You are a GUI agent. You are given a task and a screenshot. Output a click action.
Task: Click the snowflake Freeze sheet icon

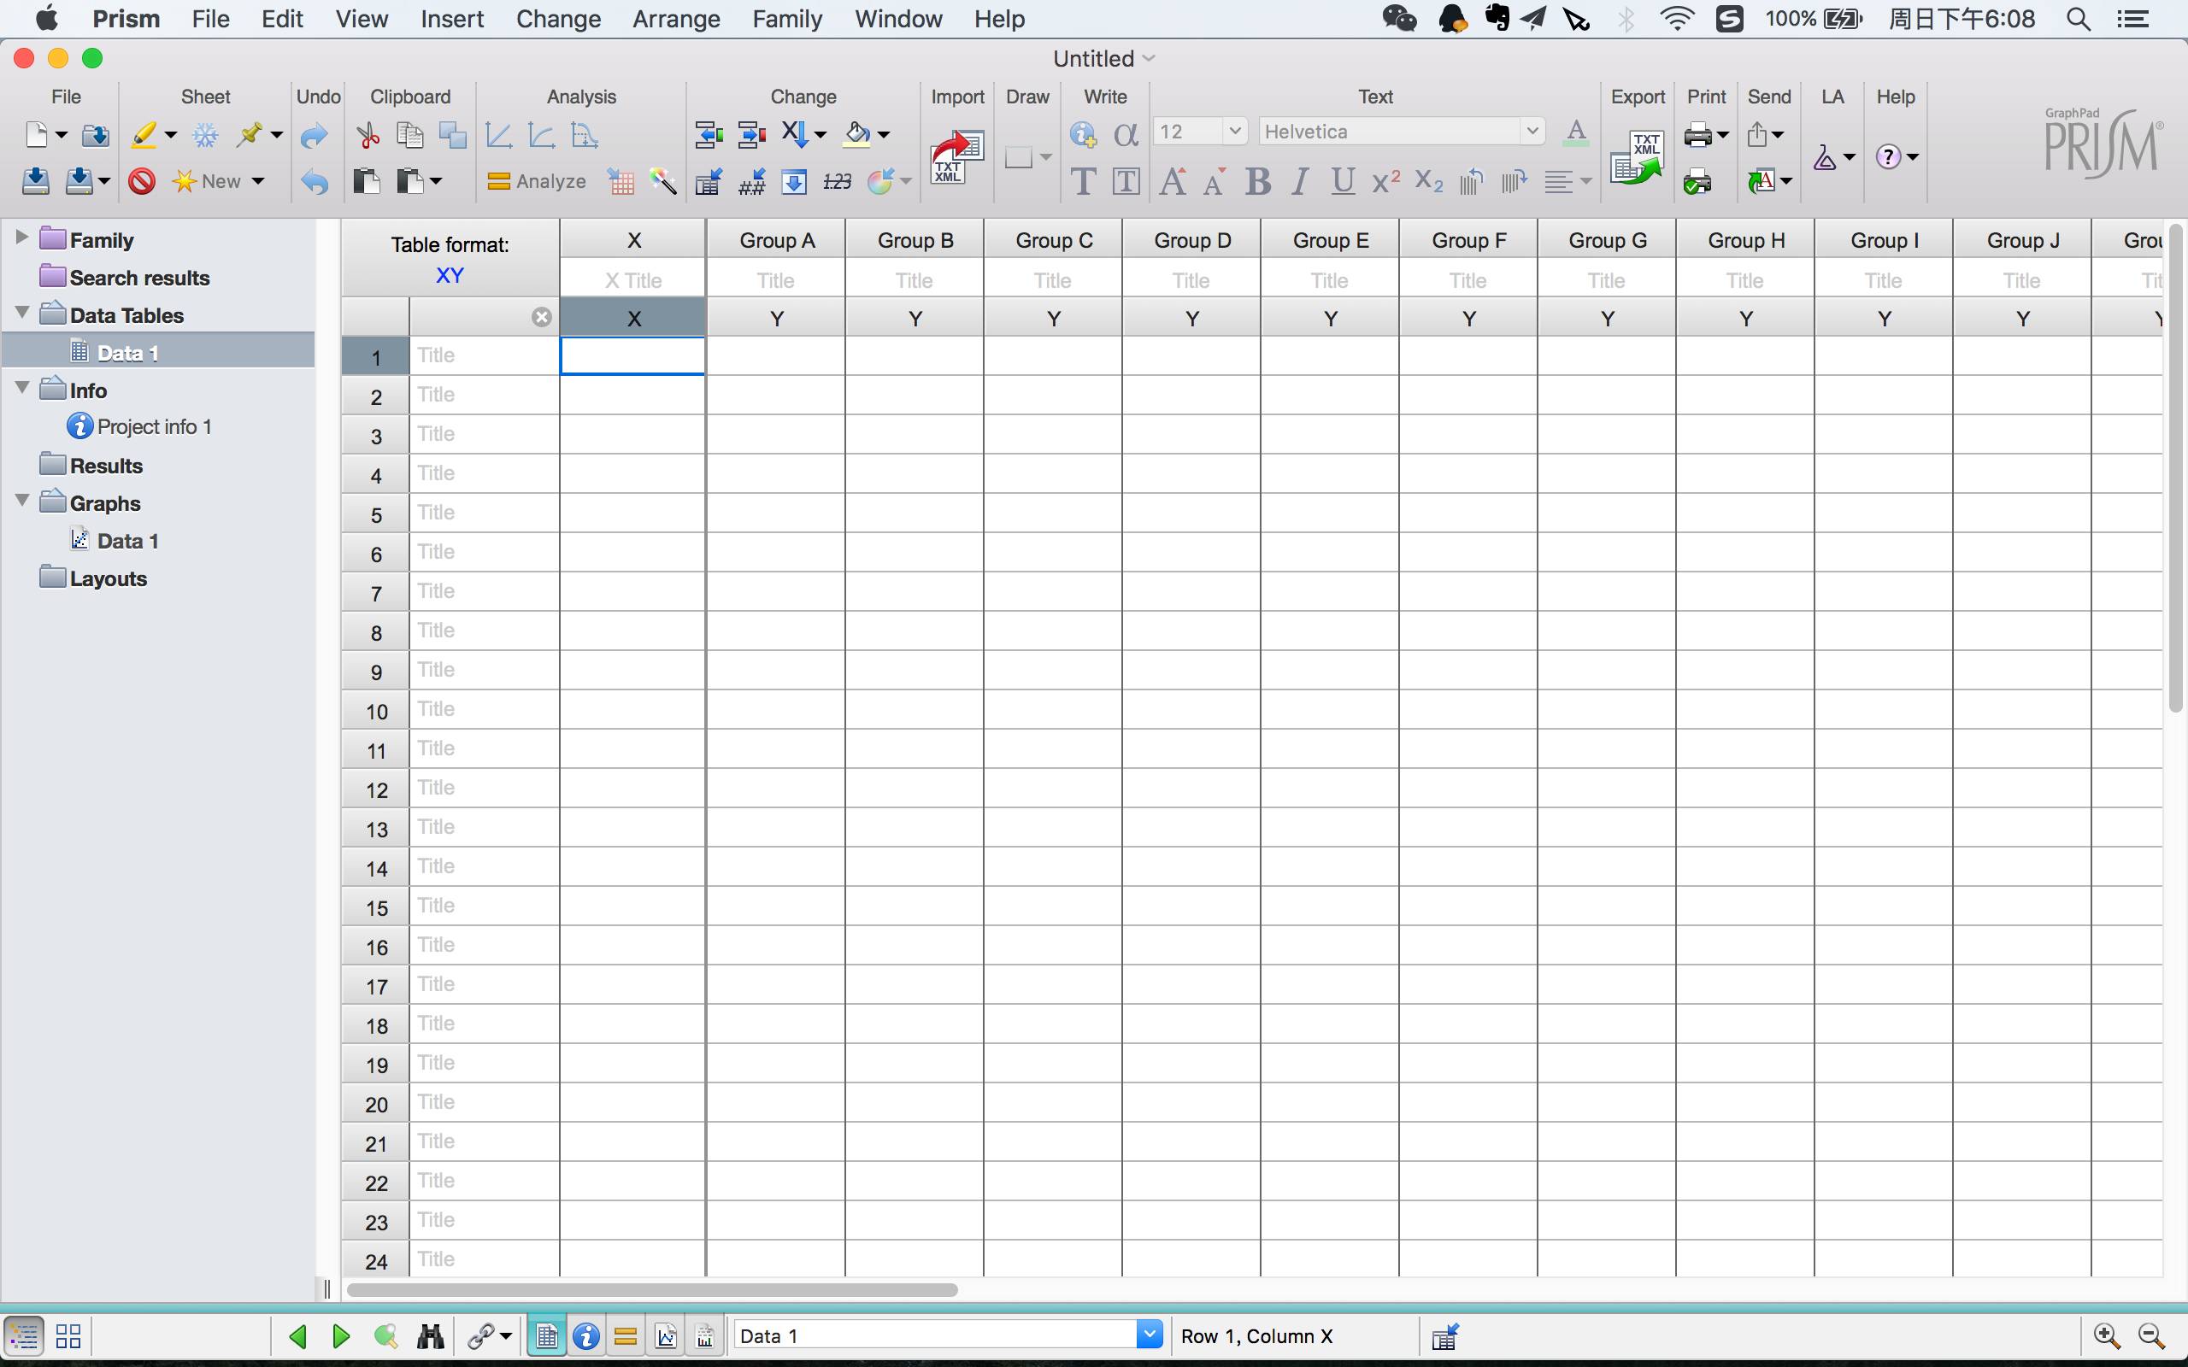pos(206,136)
